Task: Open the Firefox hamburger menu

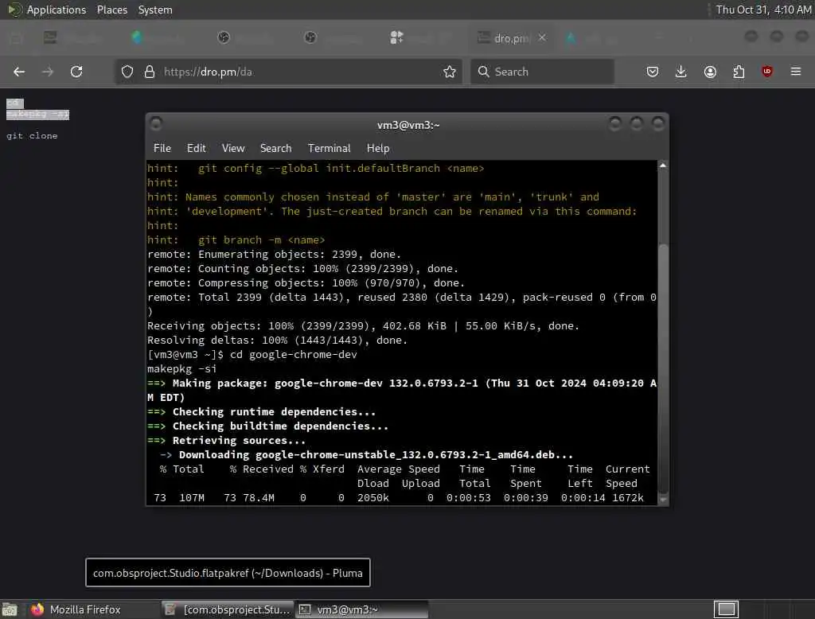Action: (x=796, y=72)
